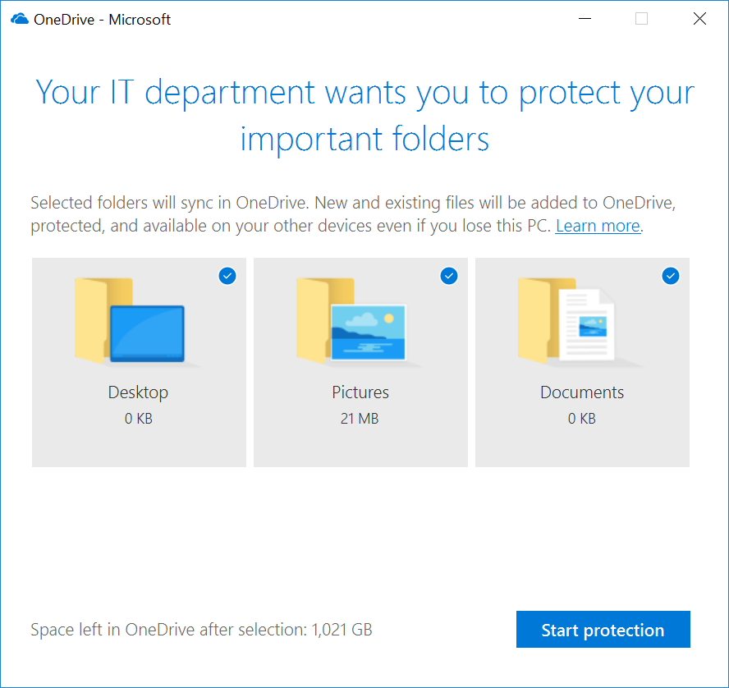Click the OneDrive cloud icon in title bar
This screenshot has width=729, height=688.
click(20, 19)
